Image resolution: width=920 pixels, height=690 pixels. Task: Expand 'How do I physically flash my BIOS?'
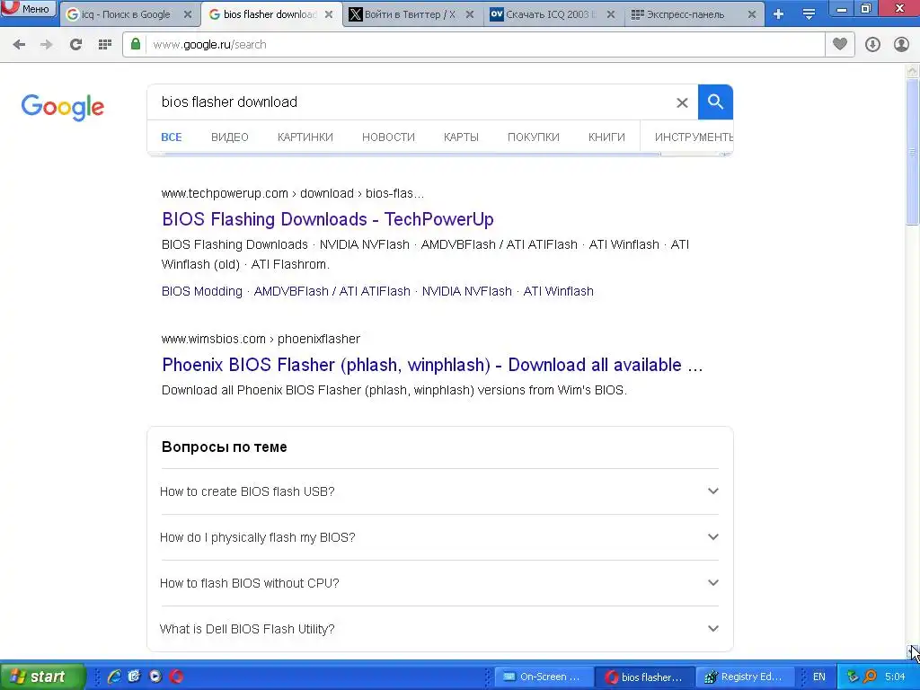click(x=438, y=537)
